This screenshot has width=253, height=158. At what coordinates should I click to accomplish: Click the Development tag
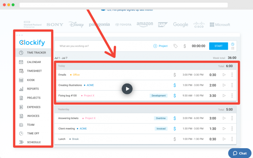click(158, 96)
